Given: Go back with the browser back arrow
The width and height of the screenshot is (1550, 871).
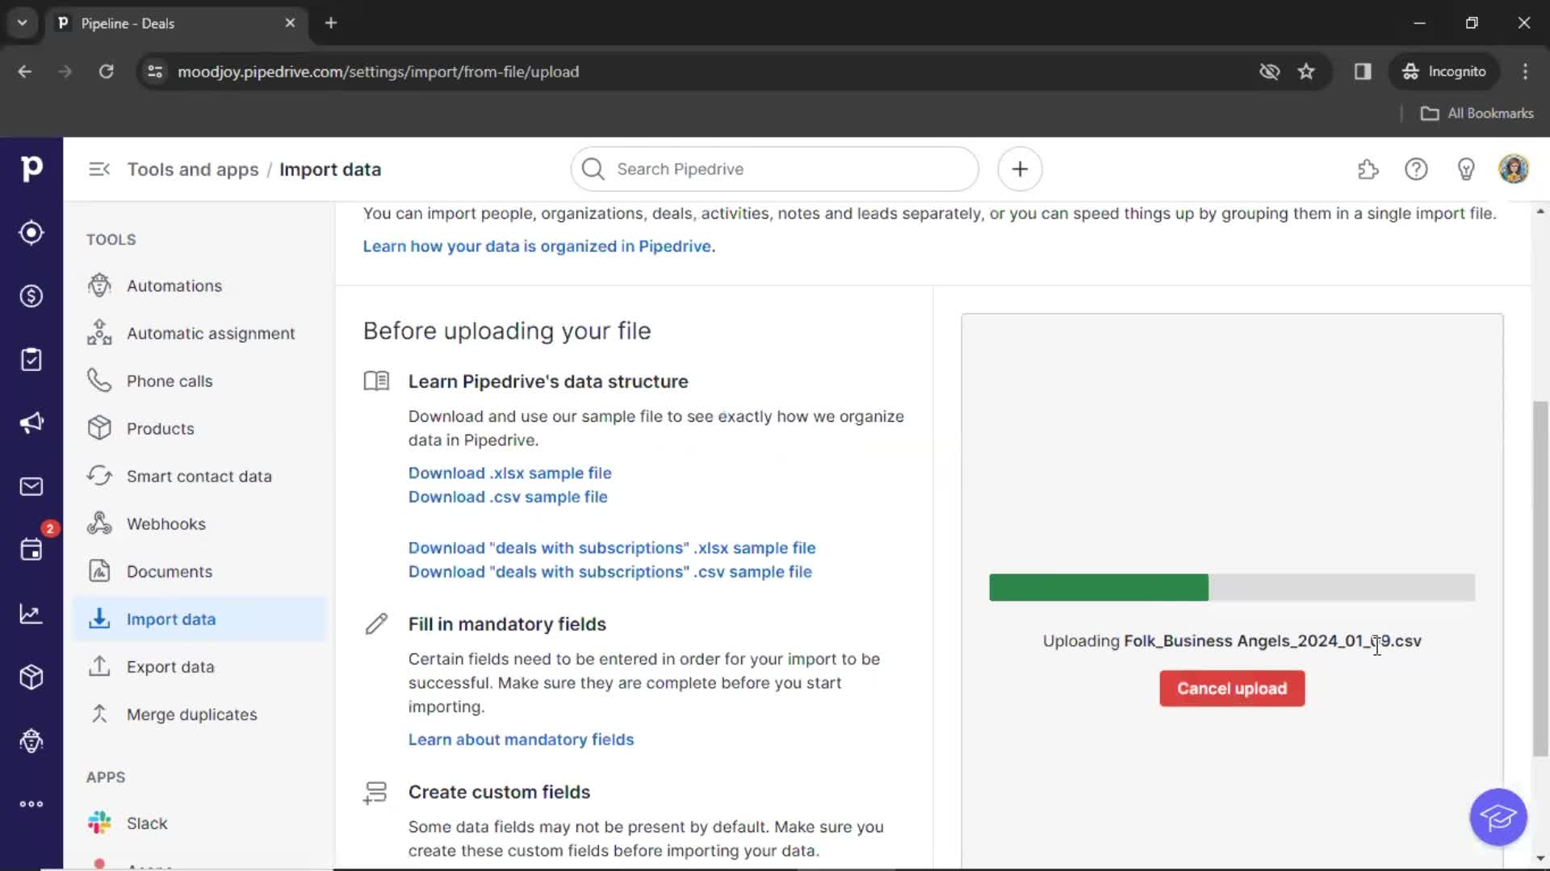Looking at the screenshot, I should (x=25, y=72).
